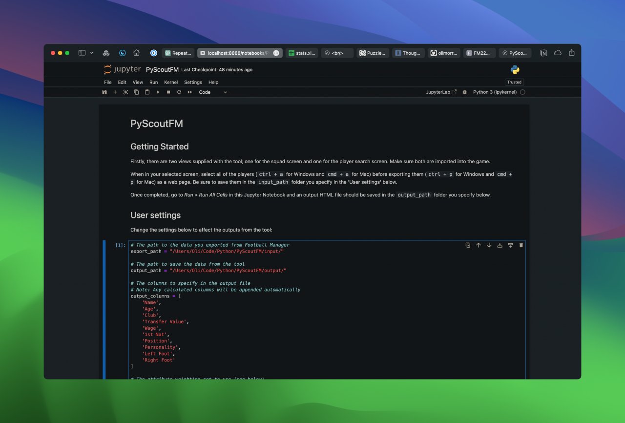
Task: Copy the selected cell from the notebook toolbar
Action: (136, 92)
